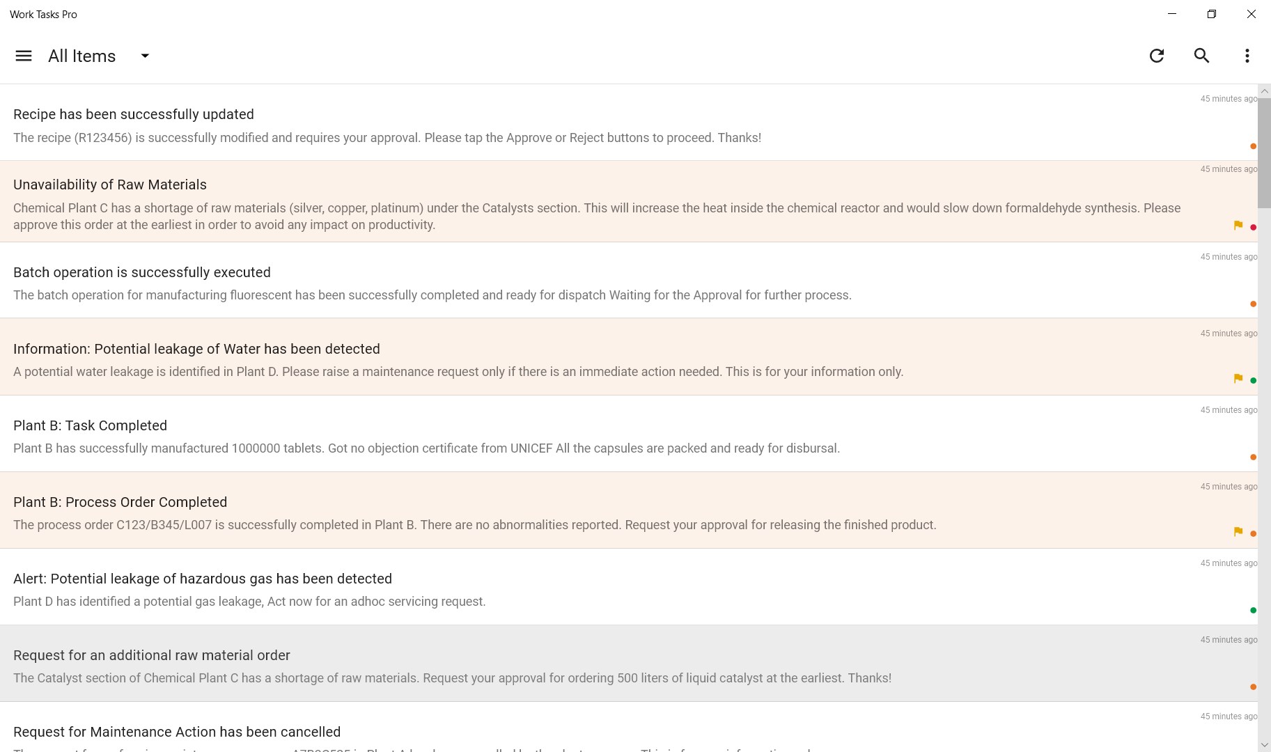Viewport: 1271px width, 752px height.
Task: Click the scroll up arrow of the list
Action: coord(1264,91)
